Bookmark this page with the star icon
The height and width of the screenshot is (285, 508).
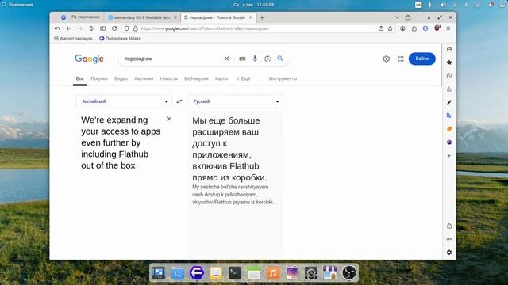click(390, 28)
